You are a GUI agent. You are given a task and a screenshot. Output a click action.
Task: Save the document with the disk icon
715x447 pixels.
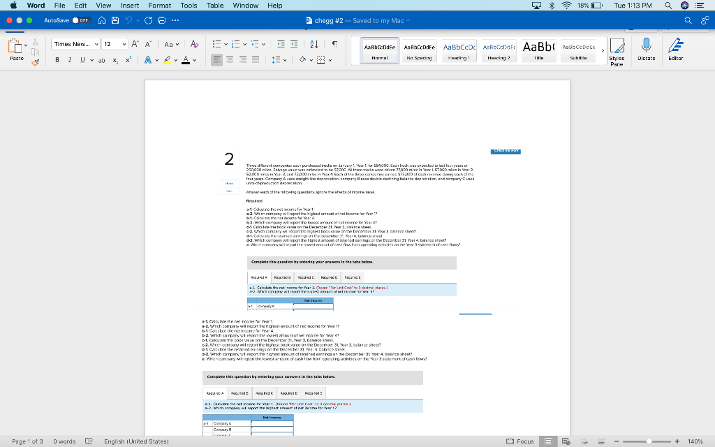click(115, 20)
